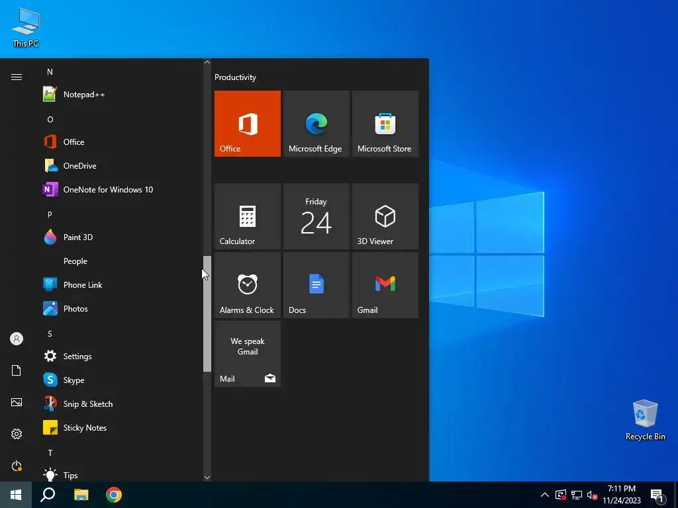Select the This PC desktop icon
The width and height of the screenshot is (678, 508).
26,27
